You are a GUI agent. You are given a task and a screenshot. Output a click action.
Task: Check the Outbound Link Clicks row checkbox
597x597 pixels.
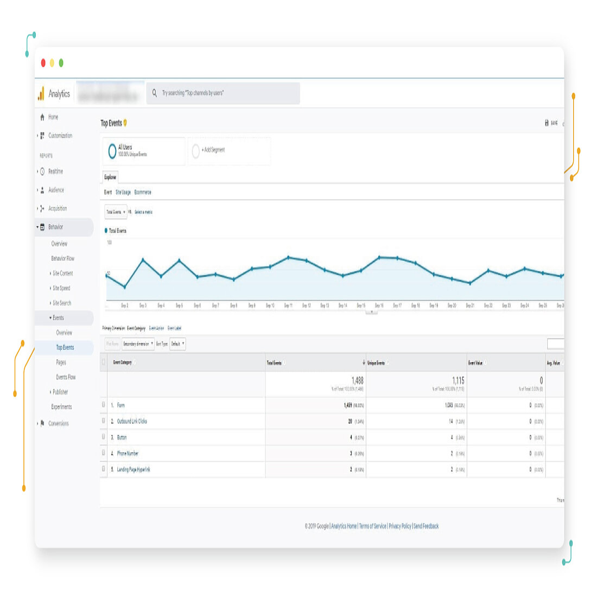pyautogui.click(x=104, y=421)
